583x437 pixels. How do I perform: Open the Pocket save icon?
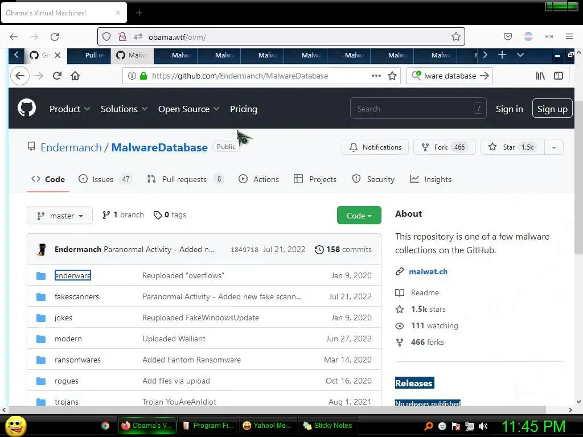coord(507,36)
